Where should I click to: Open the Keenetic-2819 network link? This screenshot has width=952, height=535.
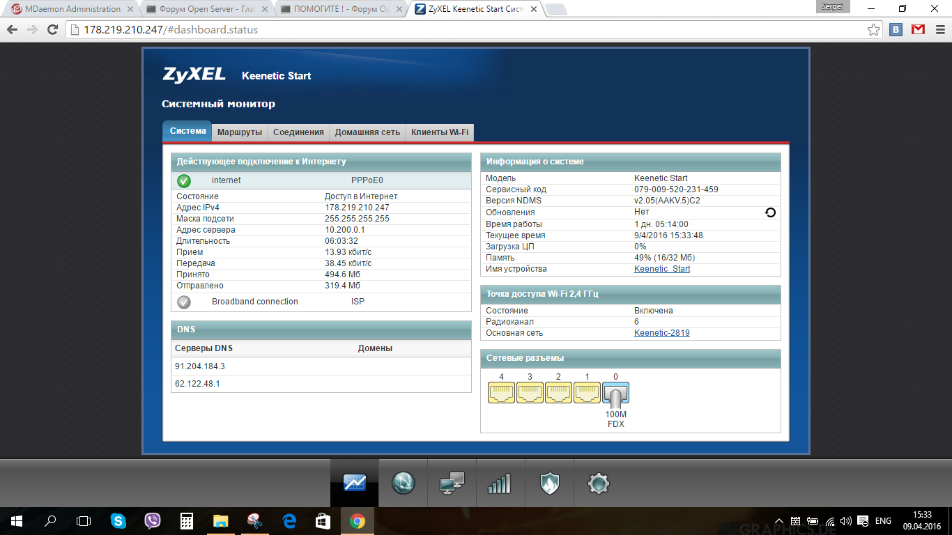pos(662,333)
